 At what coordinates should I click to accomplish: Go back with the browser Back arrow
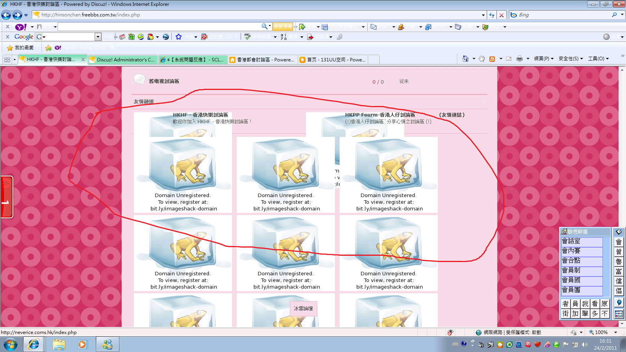click(6, 15)
